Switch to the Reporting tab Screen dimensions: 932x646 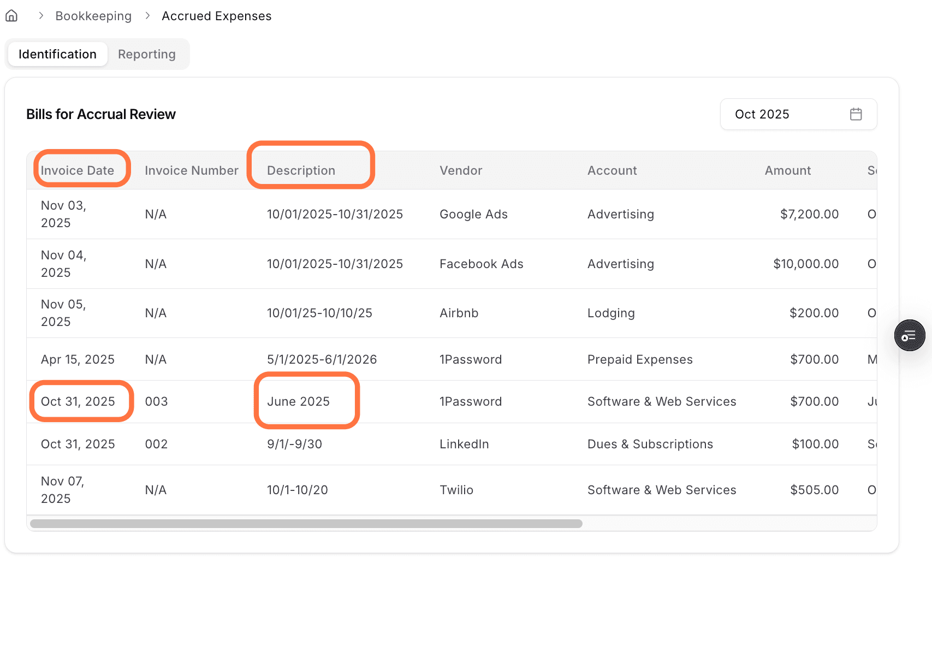coord(146,54)
